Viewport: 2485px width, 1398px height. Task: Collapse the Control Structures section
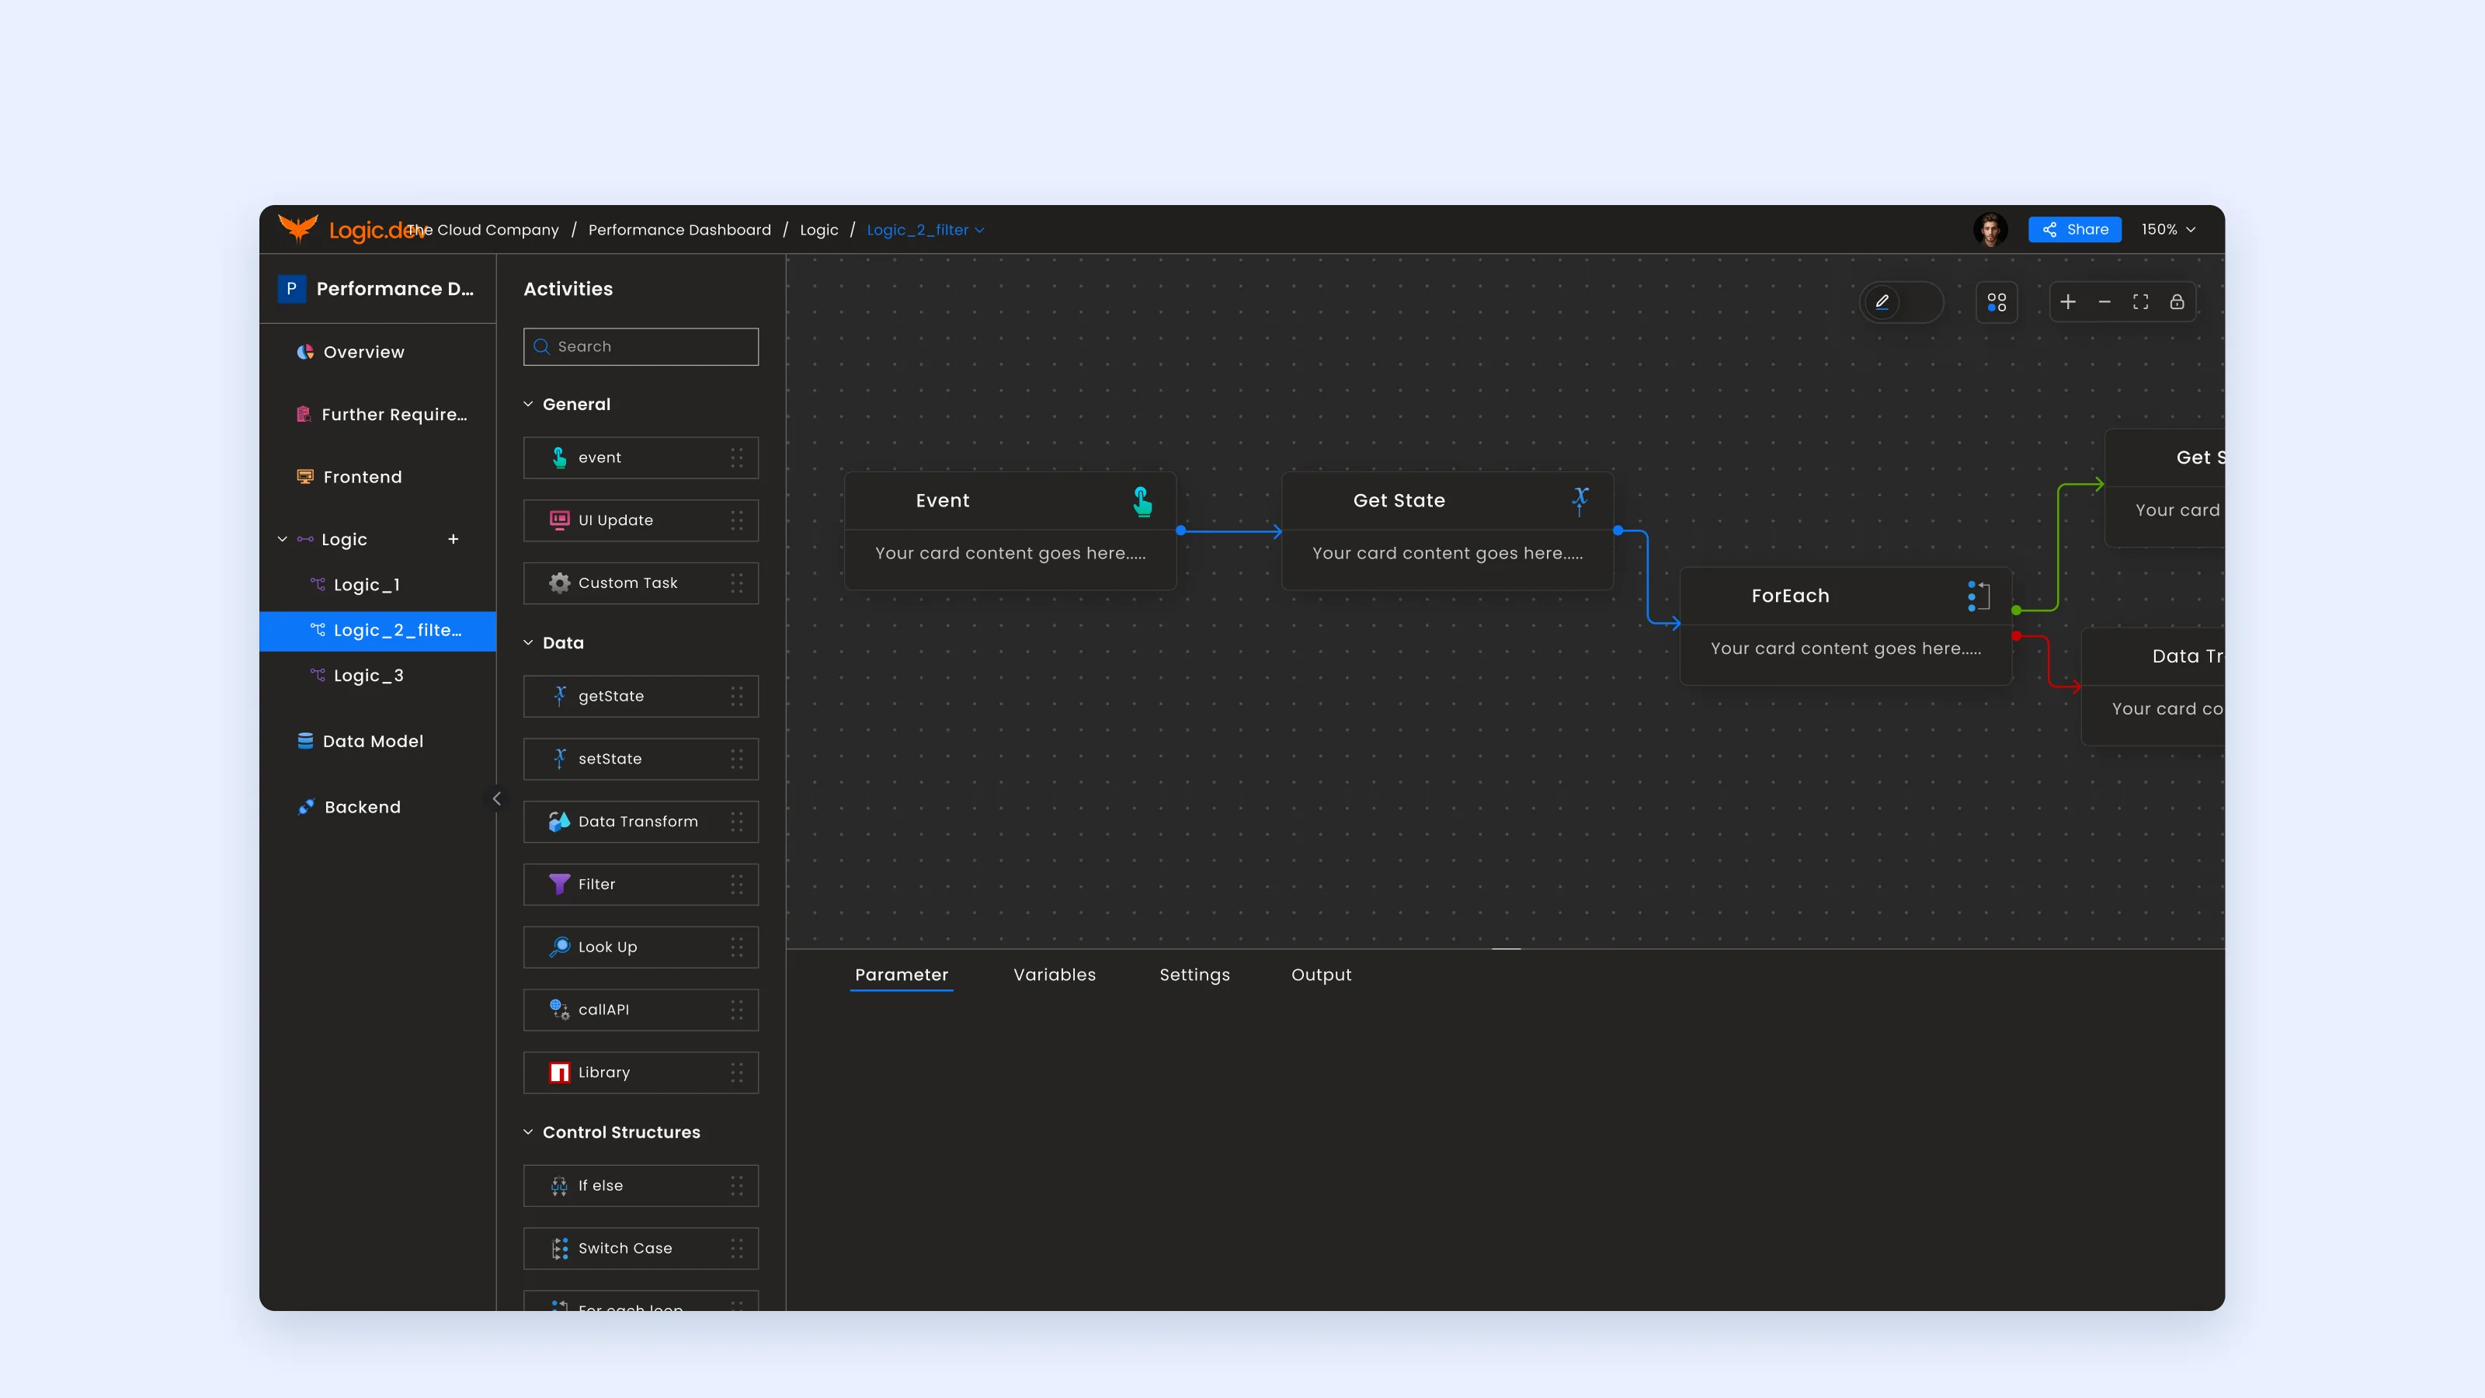pyautogui.click(x=528, y=1132)
